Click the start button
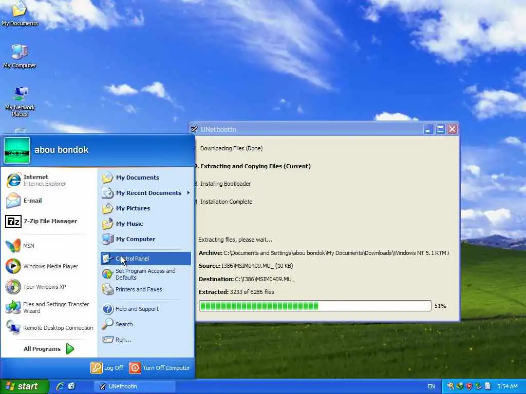Viewport: 526px width, 394px height. pos(25,386)
